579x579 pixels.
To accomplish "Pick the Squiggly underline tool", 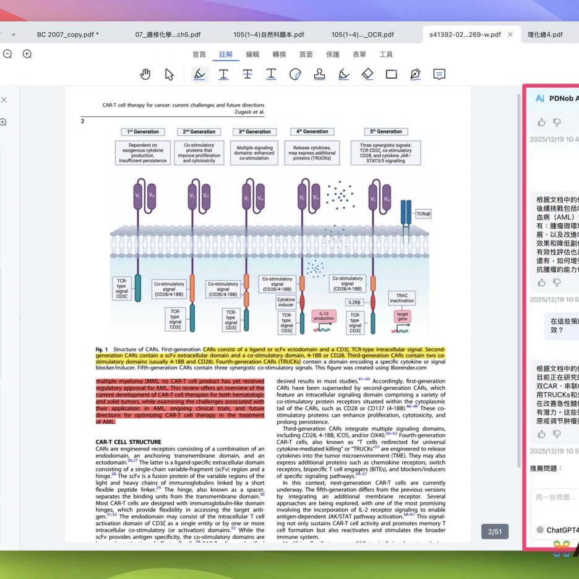I will point(271,74).
